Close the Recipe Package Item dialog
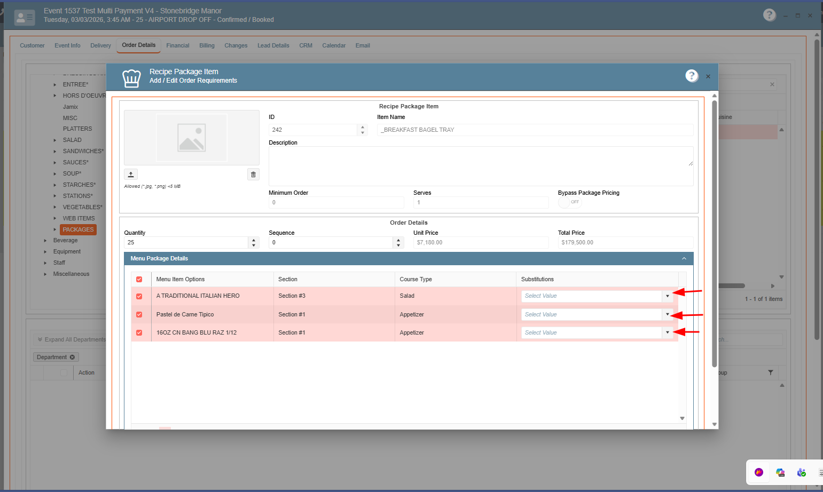Screen dimensions: 823x492 (x=708, y=76)
